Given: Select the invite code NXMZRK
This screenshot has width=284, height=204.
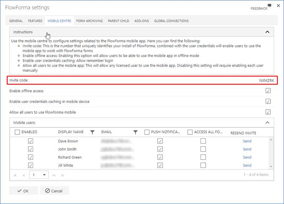Looking at the screenshot, I should (266, 80).
